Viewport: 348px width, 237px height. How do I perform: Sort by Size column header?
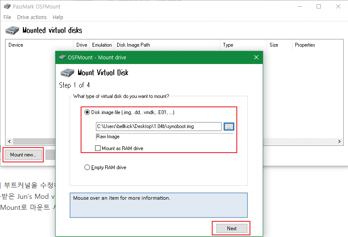coord(279,45)
